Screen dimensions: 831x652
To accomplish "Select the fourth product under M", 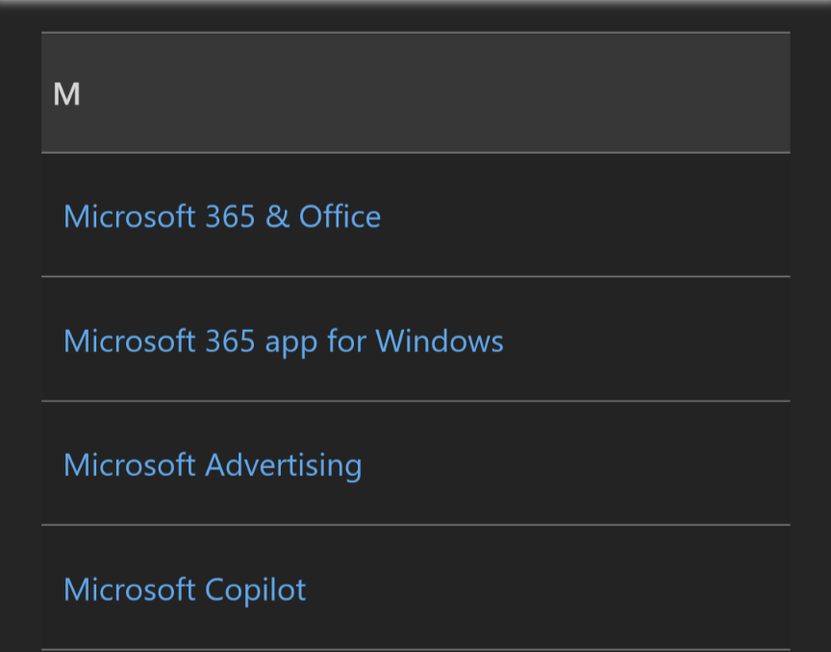I will point(185,590).
